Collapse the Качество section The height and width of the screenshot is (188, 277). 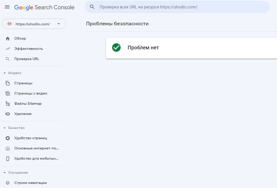click(5, 128)
